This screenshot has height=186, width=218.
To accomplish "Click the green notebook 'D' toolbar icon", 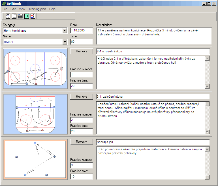I will pos(27,16).
